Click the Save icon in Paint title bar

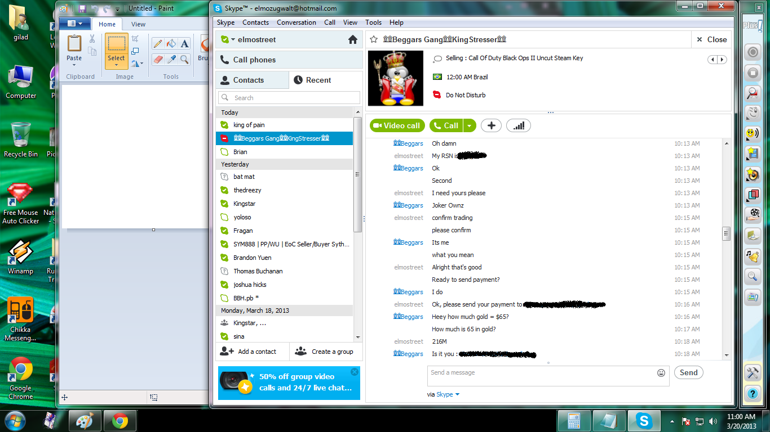point(82,9)
